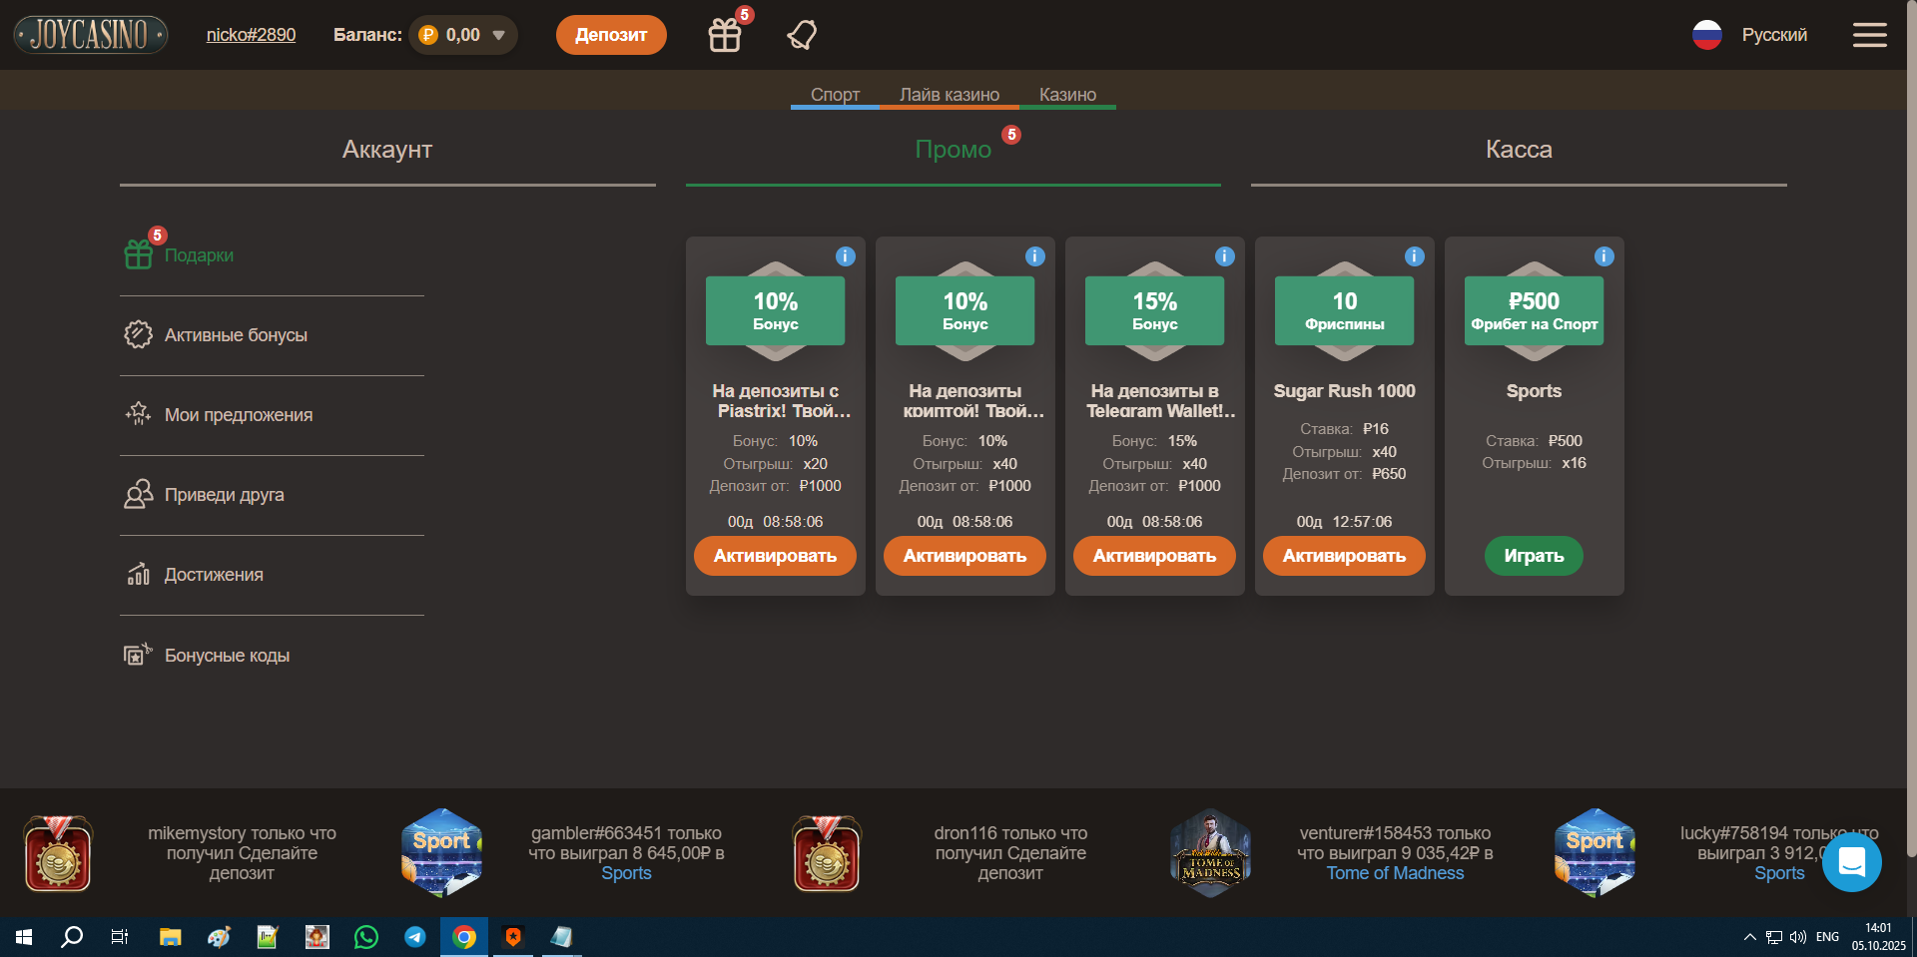Open Telegram from the Windows taskbar
The image size is (1917, 957).
(x=415, y=937)
